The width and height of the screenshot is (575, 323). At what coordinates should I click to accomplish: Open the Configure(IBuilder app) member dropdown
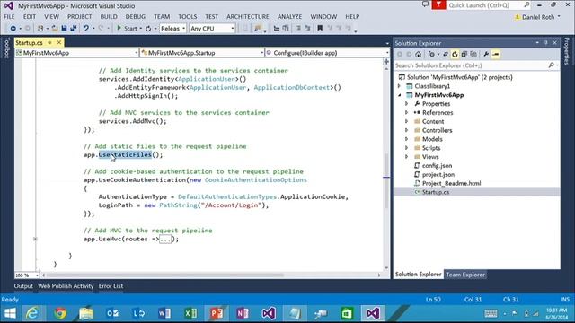coord(327,53)
